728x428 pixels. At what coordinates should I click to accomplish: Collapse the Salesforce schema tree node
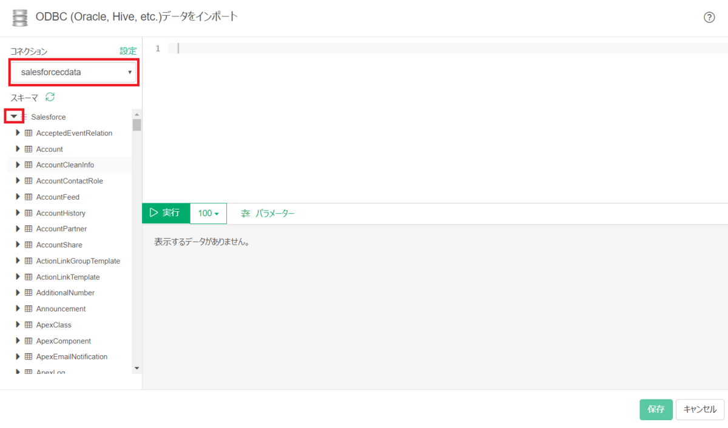[x=14, y=116]
